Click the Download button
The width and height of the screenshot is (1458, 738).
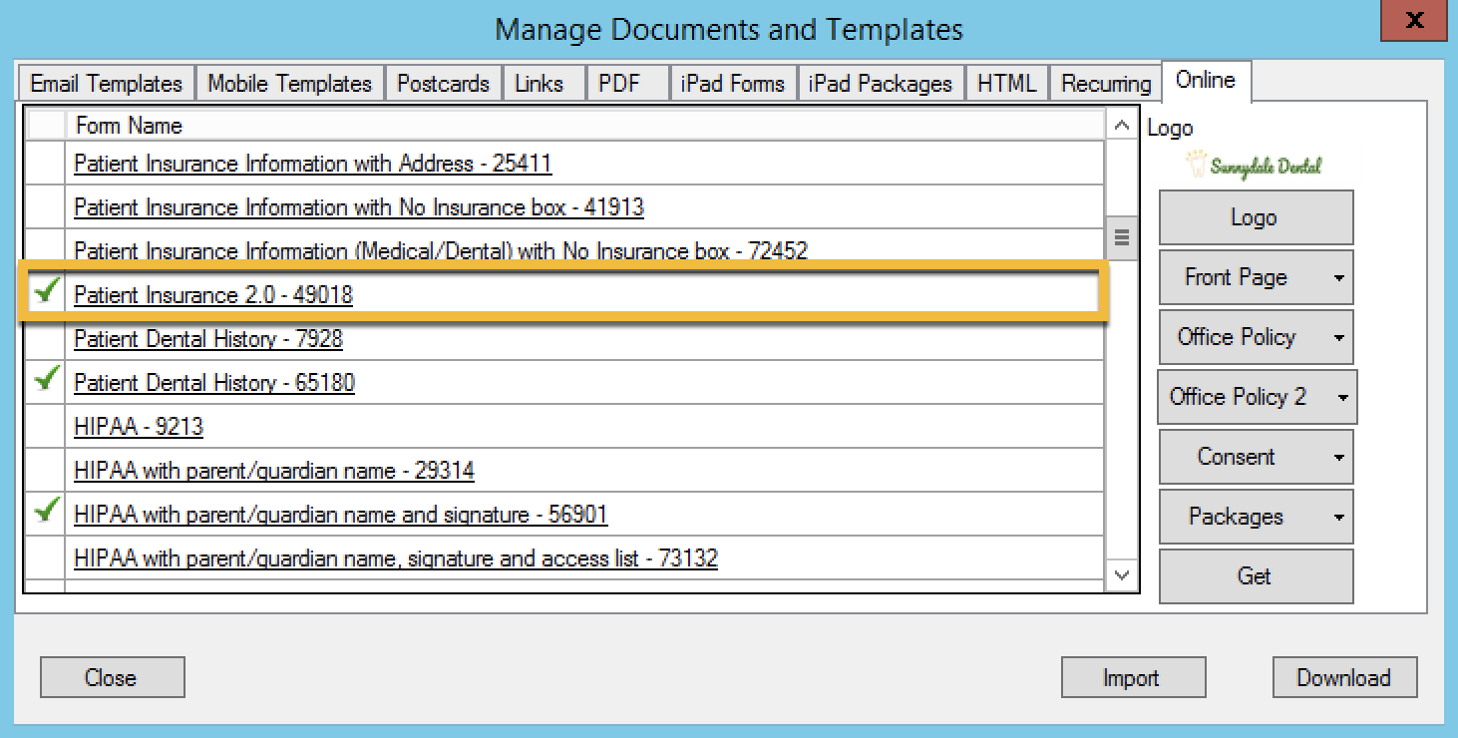point(1344,678)
